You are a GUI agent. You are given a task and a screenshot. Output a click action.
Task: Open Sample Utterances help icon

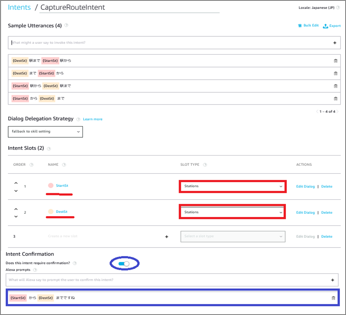pos(66,25)
